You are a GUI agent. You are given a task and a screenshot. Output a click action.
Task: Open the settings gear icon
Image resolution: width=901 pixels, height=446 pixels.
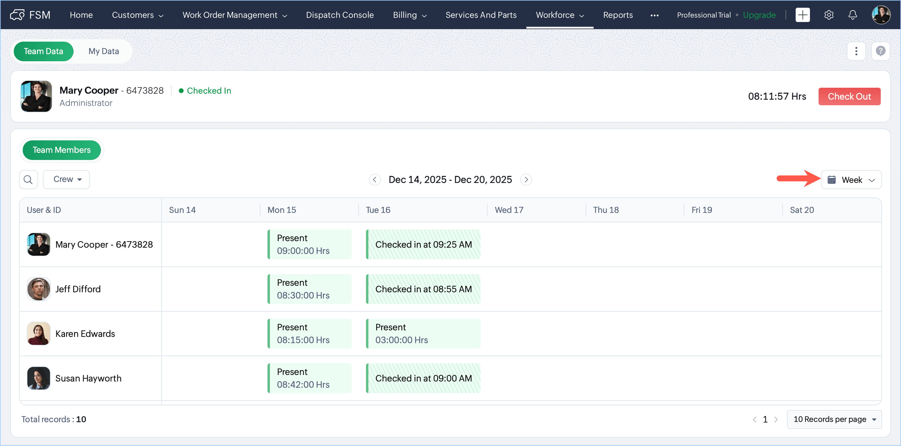(829, 15)
